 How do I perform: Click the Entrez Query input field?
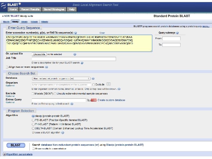coord(59,100)
